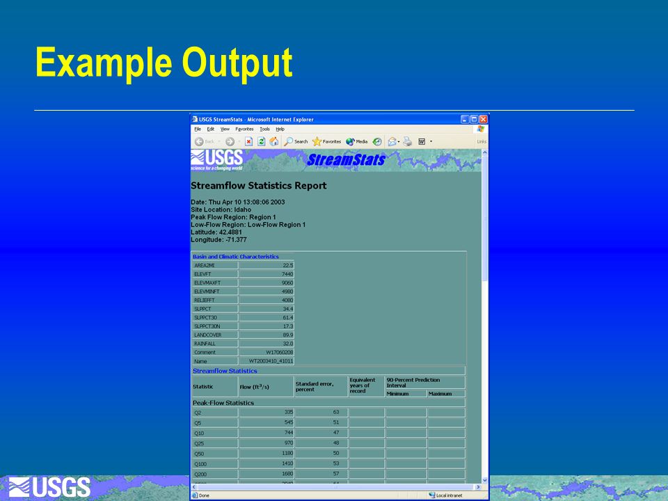Click the vertical scrollbar thumb
The height and width of the screenshot is (501, 668).
[x=485, y=218]
